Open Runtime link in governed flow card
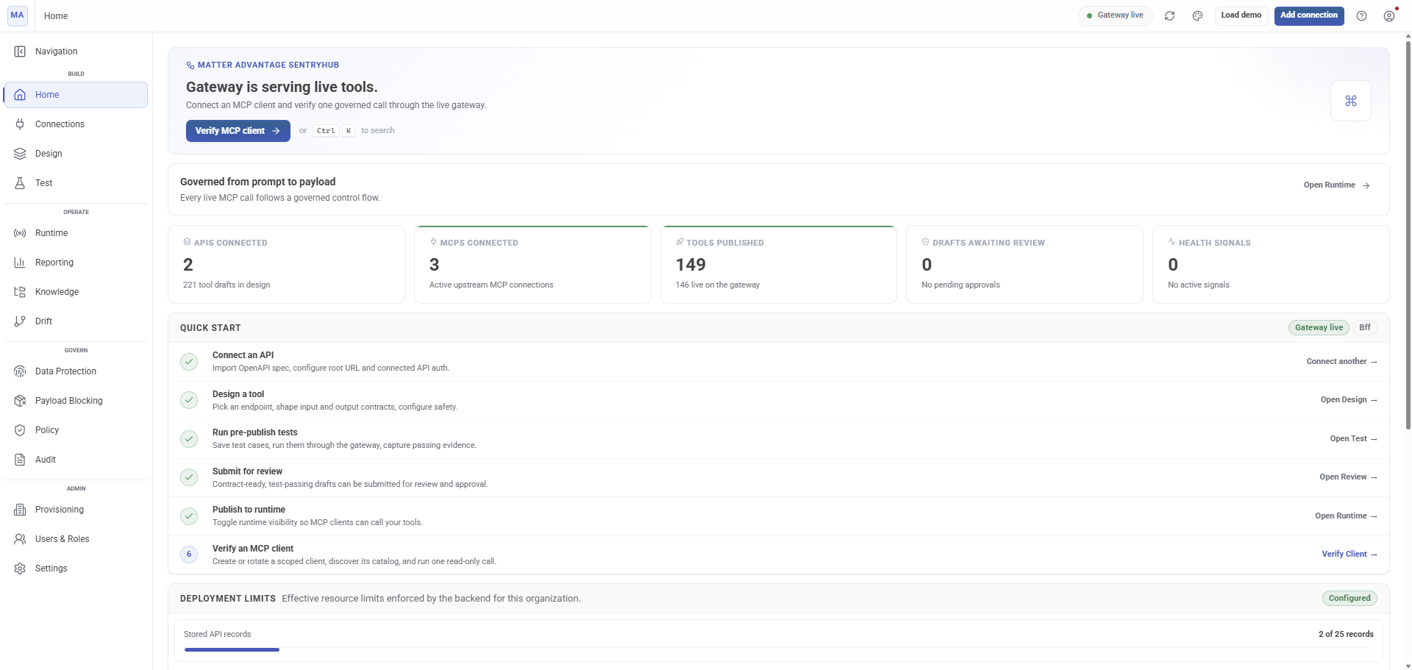 coord(1336,185)
